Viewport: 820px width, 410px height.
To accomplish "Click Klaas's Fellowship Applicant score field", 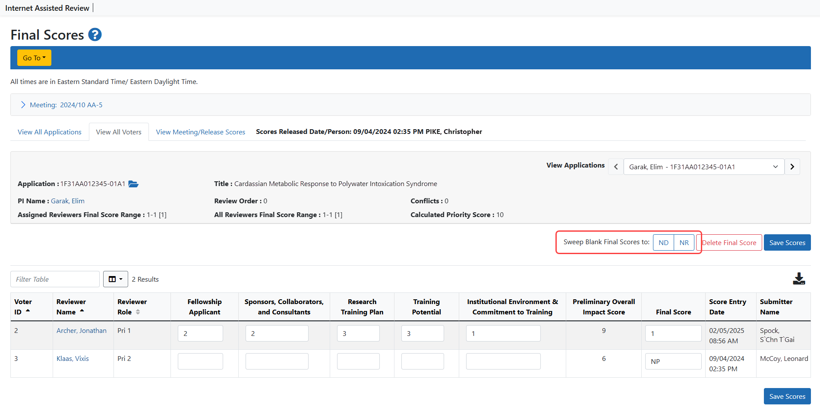I will [200, 361].
